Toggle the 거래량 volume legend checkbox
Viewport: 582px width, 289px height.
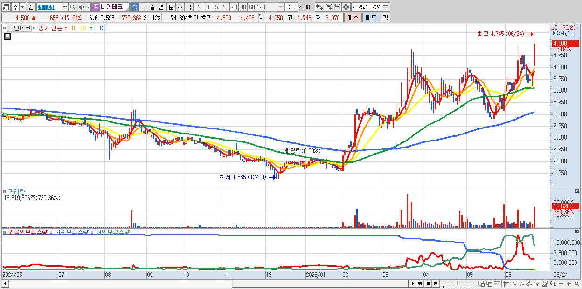click(5, 191)
